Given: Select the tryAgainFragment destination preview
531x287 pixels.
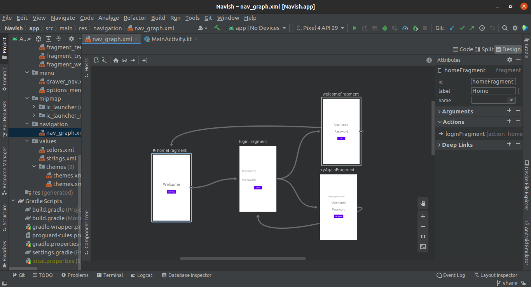Looking at the screenshot, I should tap(338, 207).
